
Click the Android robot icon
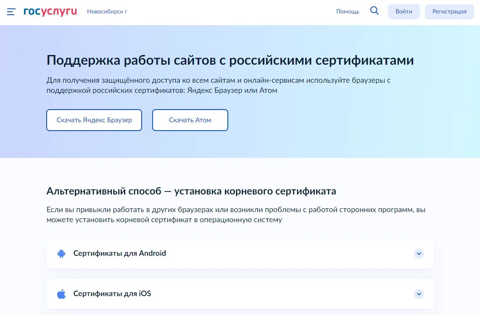61,254
